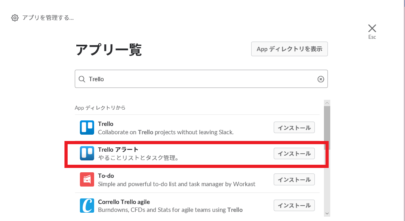The image size is (405, 221).
Task: Install the Trello app
Action: tap(294, 128)
